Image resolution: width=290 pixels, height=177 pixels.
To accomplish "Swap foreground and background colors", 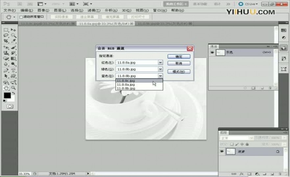I will [x=13, y=93].
